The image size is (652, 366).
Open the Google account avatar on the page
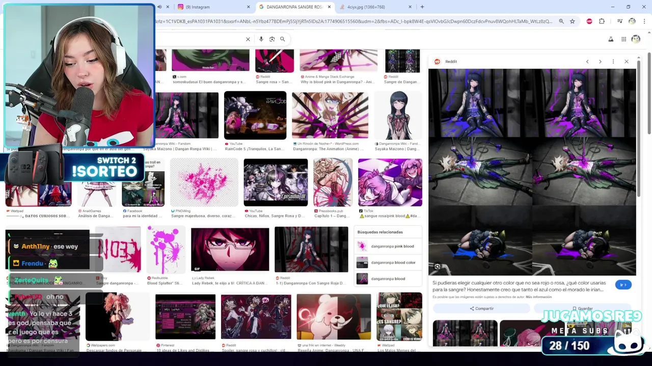pyautogui.click(x=636, y=39)
